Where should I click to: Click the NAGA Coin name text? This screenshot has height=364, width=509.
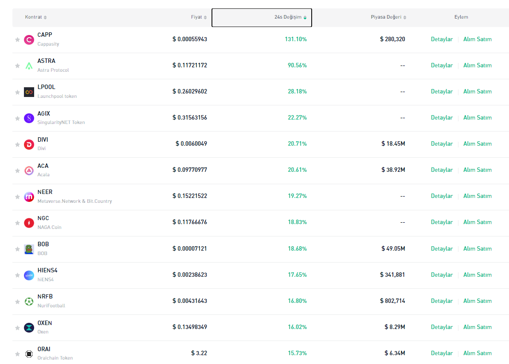(x=49, y=227)
